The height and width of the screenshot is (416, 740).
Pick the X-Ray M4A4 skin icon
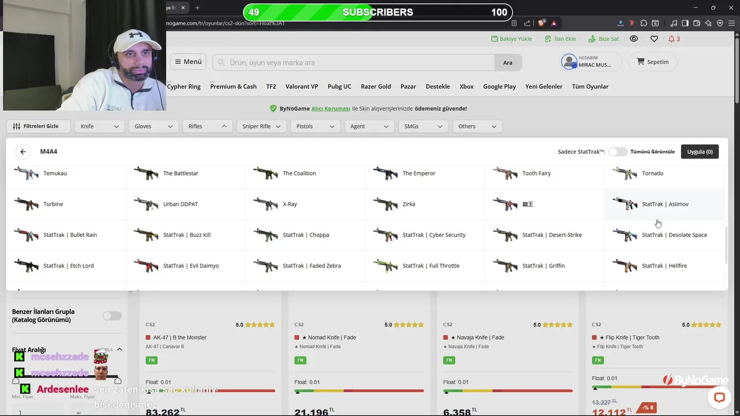tap(266, 204)
